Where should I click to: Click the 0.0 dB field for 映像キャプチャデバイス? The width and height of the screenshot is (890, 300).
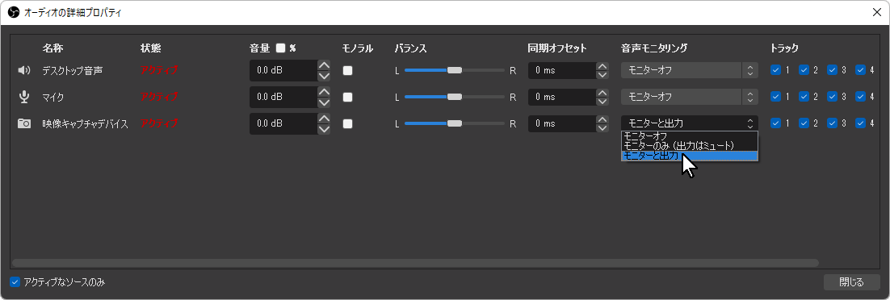[x=283, y=123]
